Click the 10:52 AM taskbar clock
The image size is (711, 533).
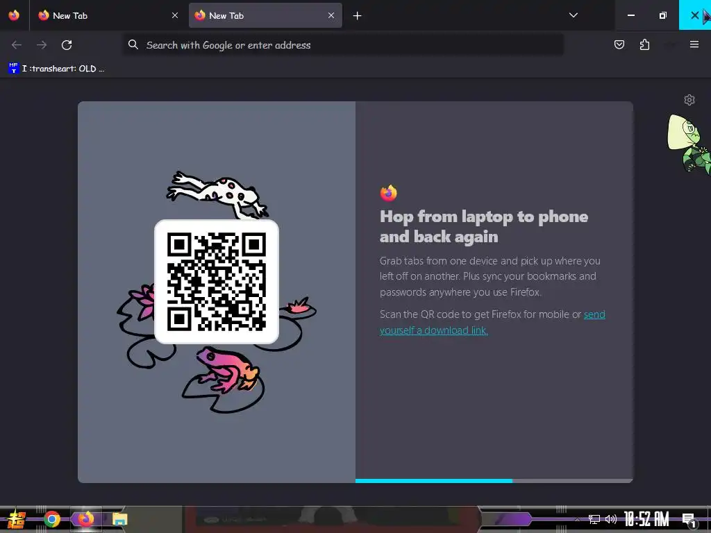point(646,519)
